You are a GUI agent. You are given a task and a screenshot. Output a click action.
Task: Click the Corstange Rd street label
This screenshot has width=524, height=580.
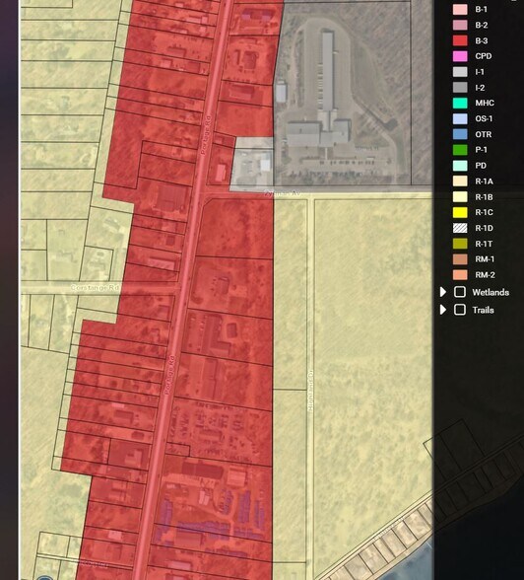[95, 287]
